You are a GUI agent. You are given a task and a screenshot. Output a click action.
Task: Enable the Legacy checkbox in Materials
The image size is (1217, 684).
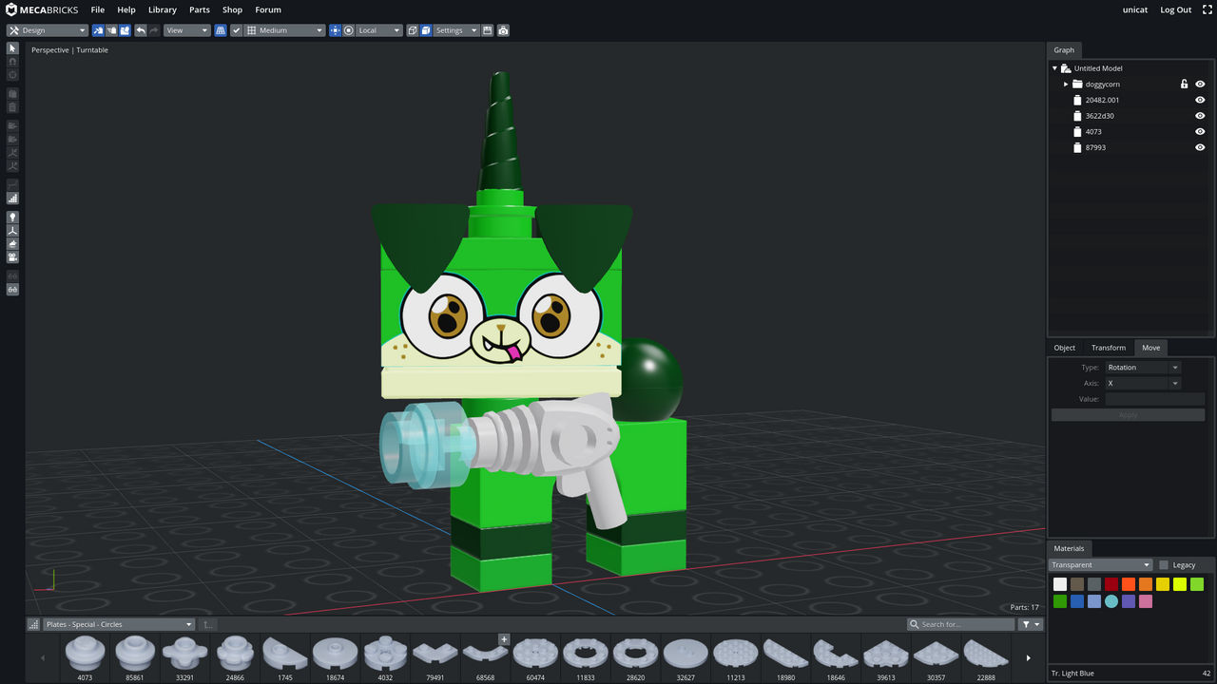point(1164,565)
